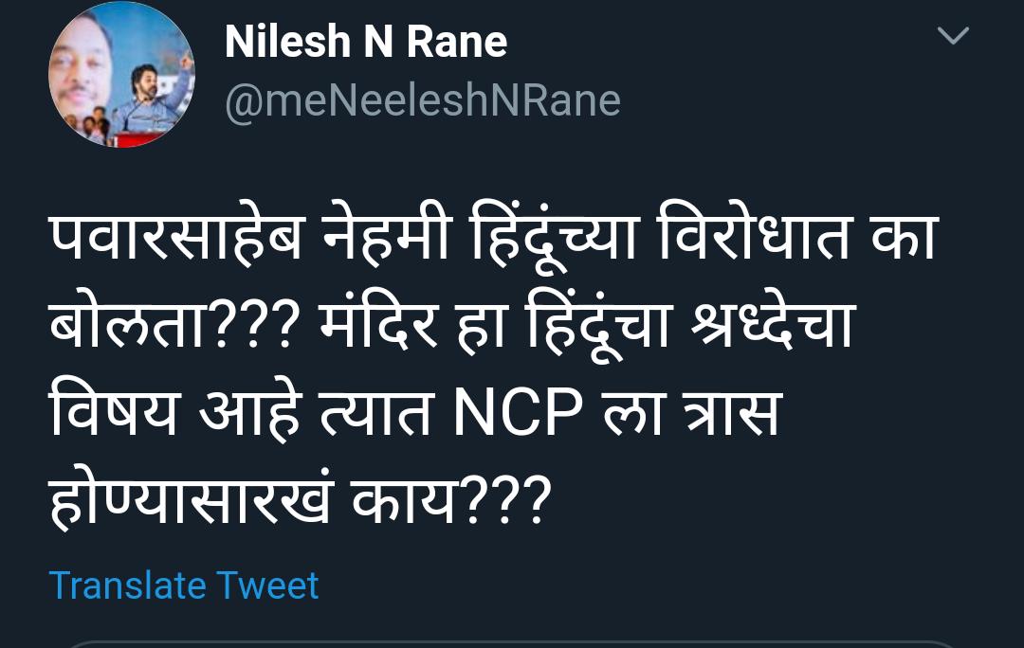
Task: Open the tweet options dropdown chevron
Action: click(x=952, y=37)
